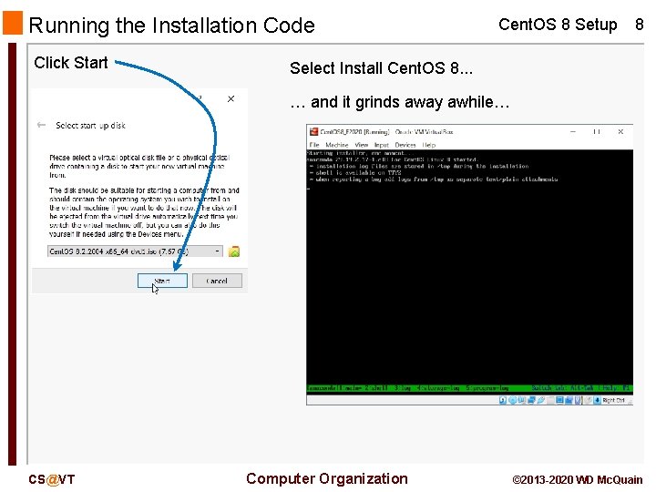
Task: Click the hard disk activity status icon
Action: (x=502, y=400)
